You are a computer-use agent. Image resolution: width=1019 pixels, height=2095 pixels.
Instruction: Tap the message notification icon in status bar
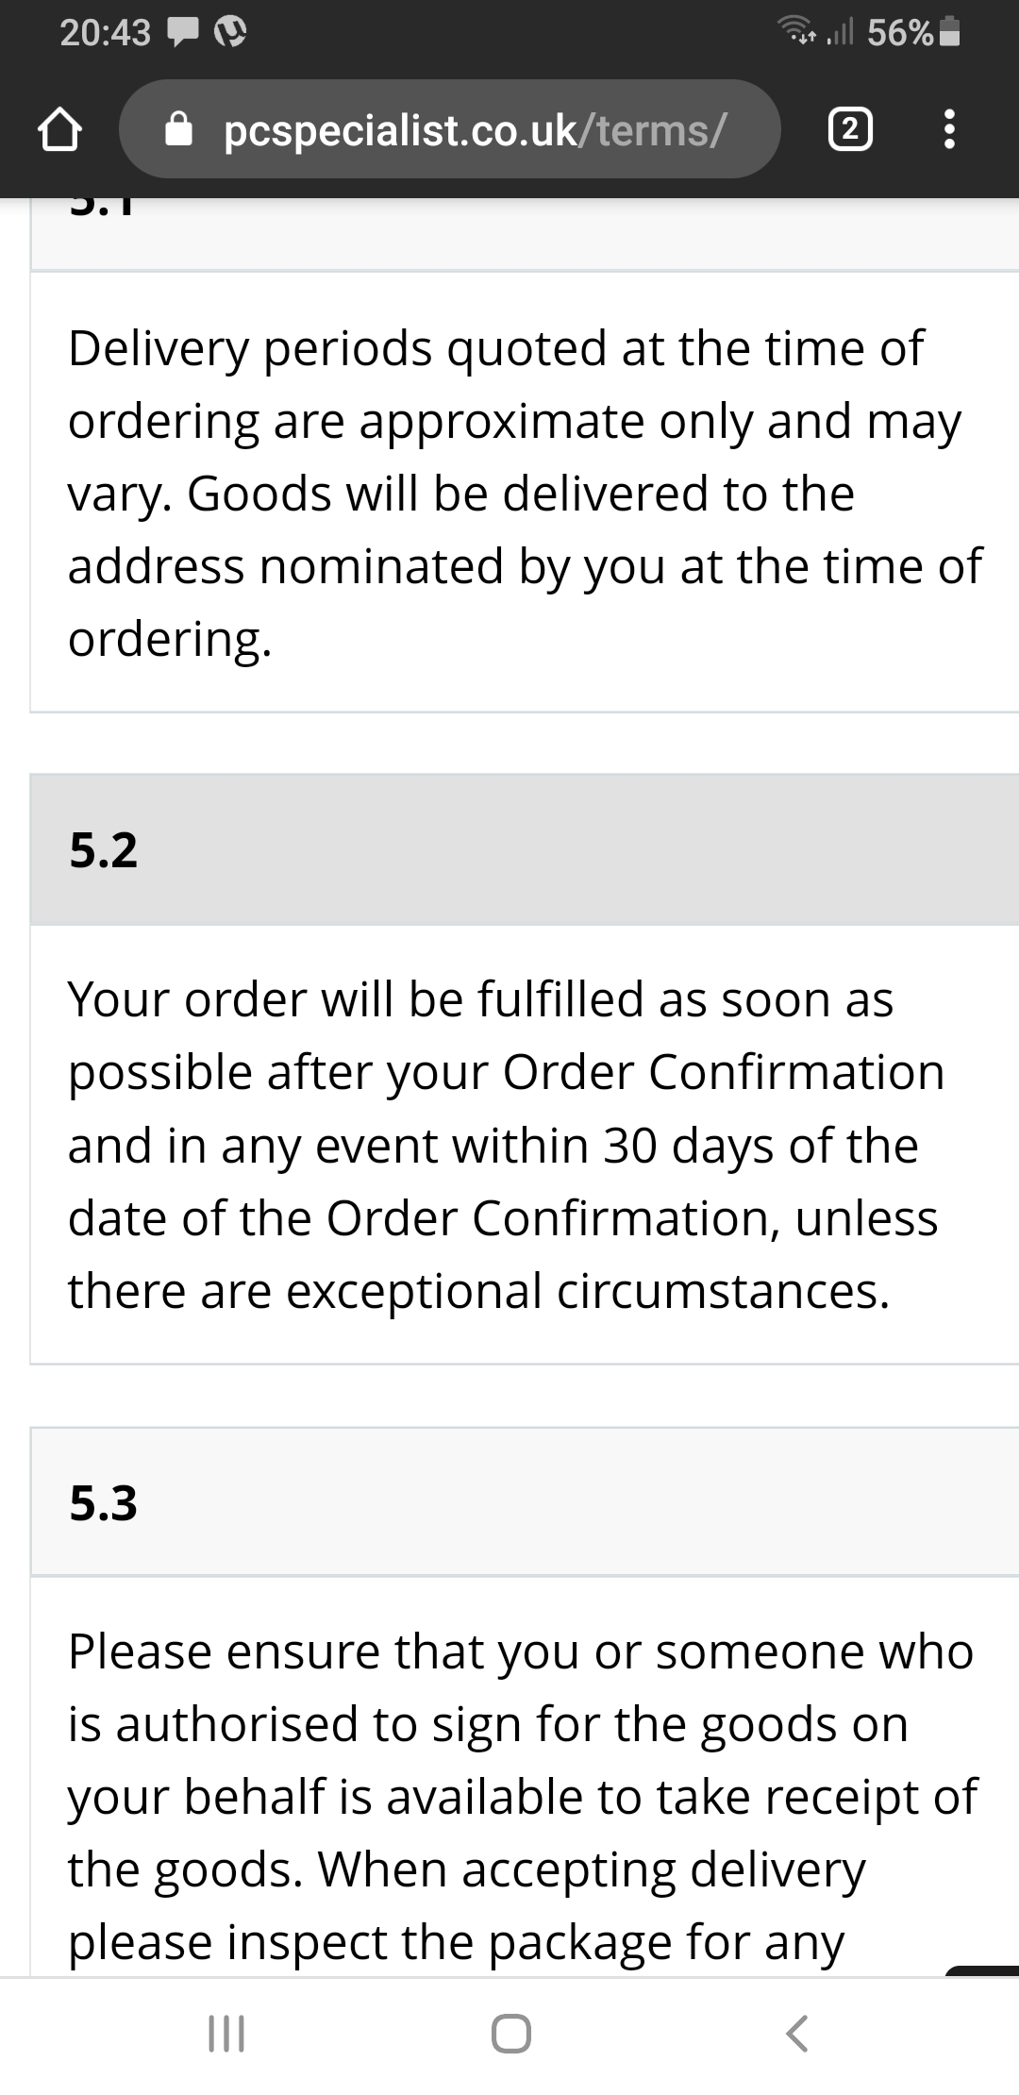click(182, 34)
